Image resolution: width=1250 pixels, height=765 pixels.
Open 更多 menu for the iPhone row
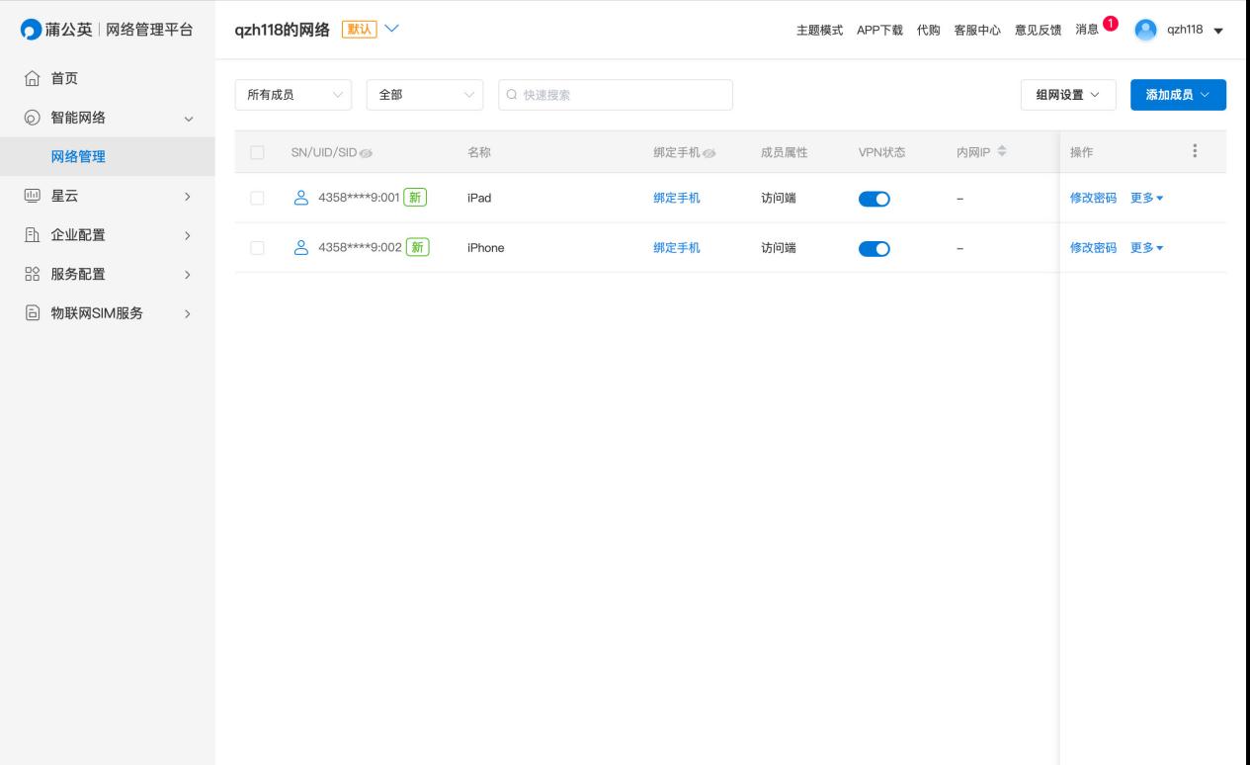click(x=1146, y=248)
